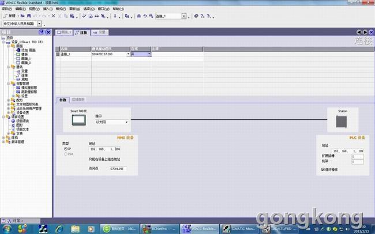Expand the 文本和图形列表 tree node
Image resolution: width=375 pixels, height=234 pixels.
tap(9, 104)
